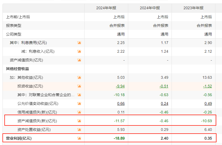Click underlined value 0.24
The height and width of the screenshot is (145, 222).
(x=164, y=103)
